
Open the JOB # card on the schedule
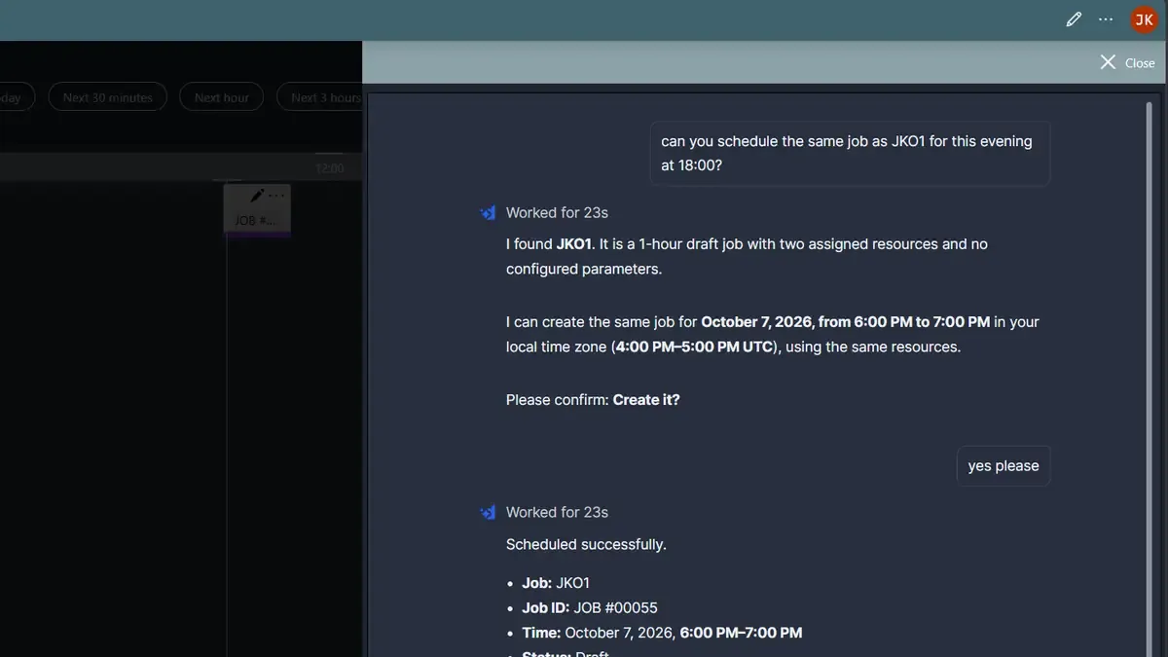(x=257, y=209)
